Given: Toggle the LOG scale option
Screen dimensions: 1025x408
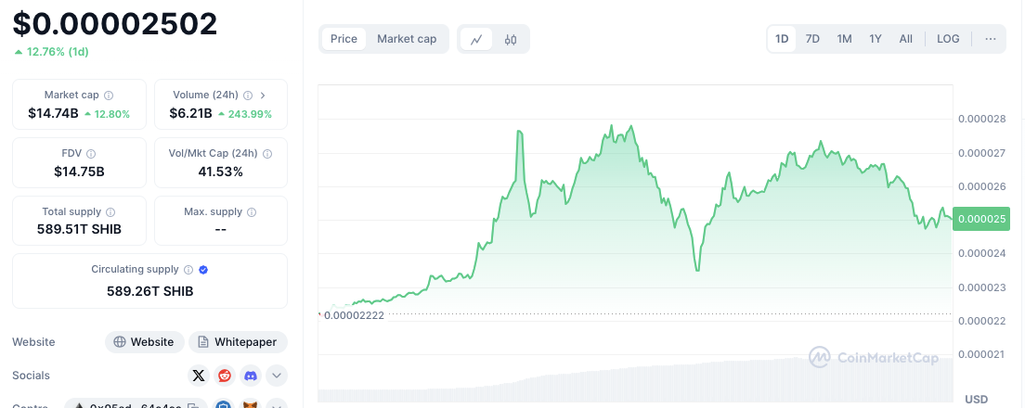Looking at the screenshot, I should pyautogui.click(x=948, y=39).
